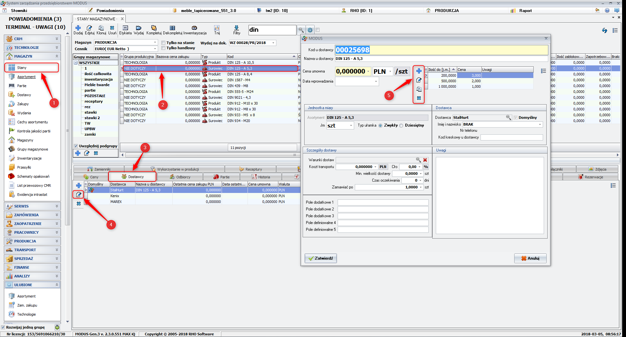Toggle Uwzględnij podgrupy checkbox
This screenshot has height=337, width=626.
pos(76,146)
